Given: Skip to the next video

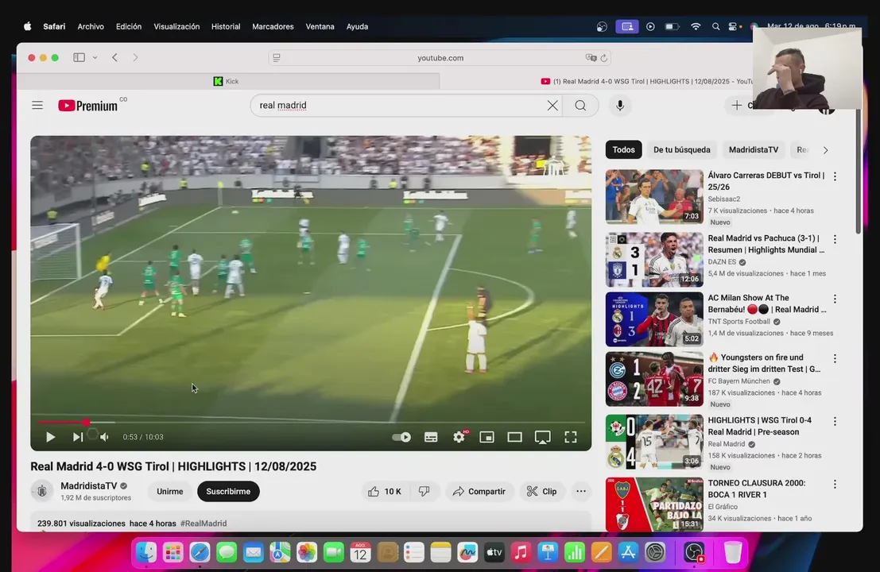Looking at the screenshot, I should (77, 437).
